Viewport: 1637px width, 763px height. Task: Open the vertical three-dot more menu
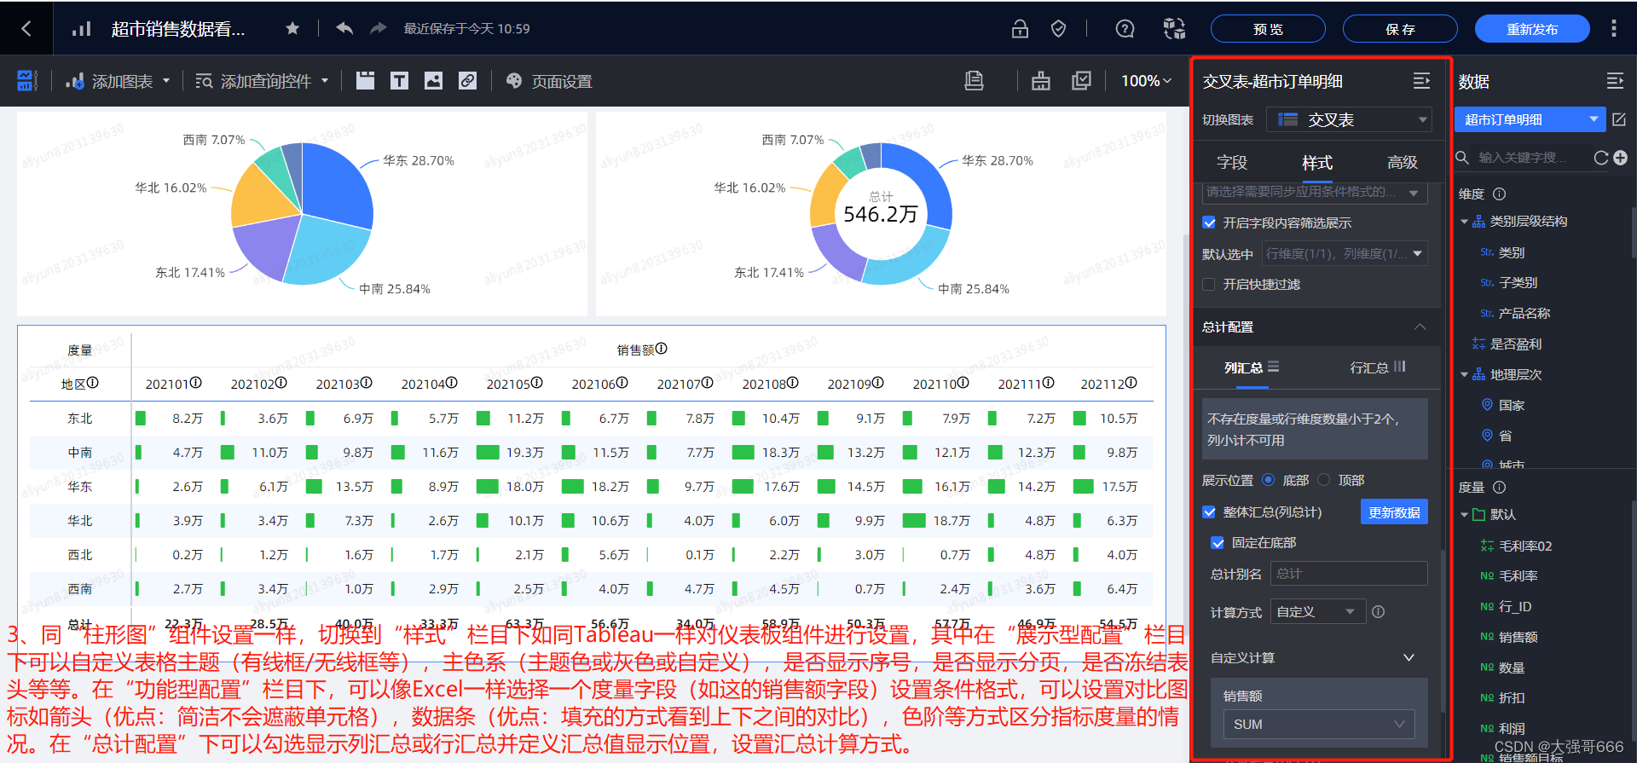tap(1613, 29)
